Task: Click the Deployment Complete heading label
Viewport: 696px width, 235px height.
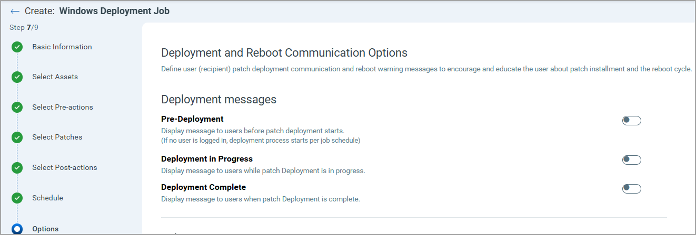Action: click(203, 187)
